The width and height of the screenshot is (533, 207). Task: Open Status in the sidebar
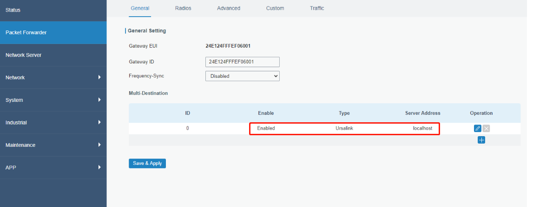(x=13, y=10)
